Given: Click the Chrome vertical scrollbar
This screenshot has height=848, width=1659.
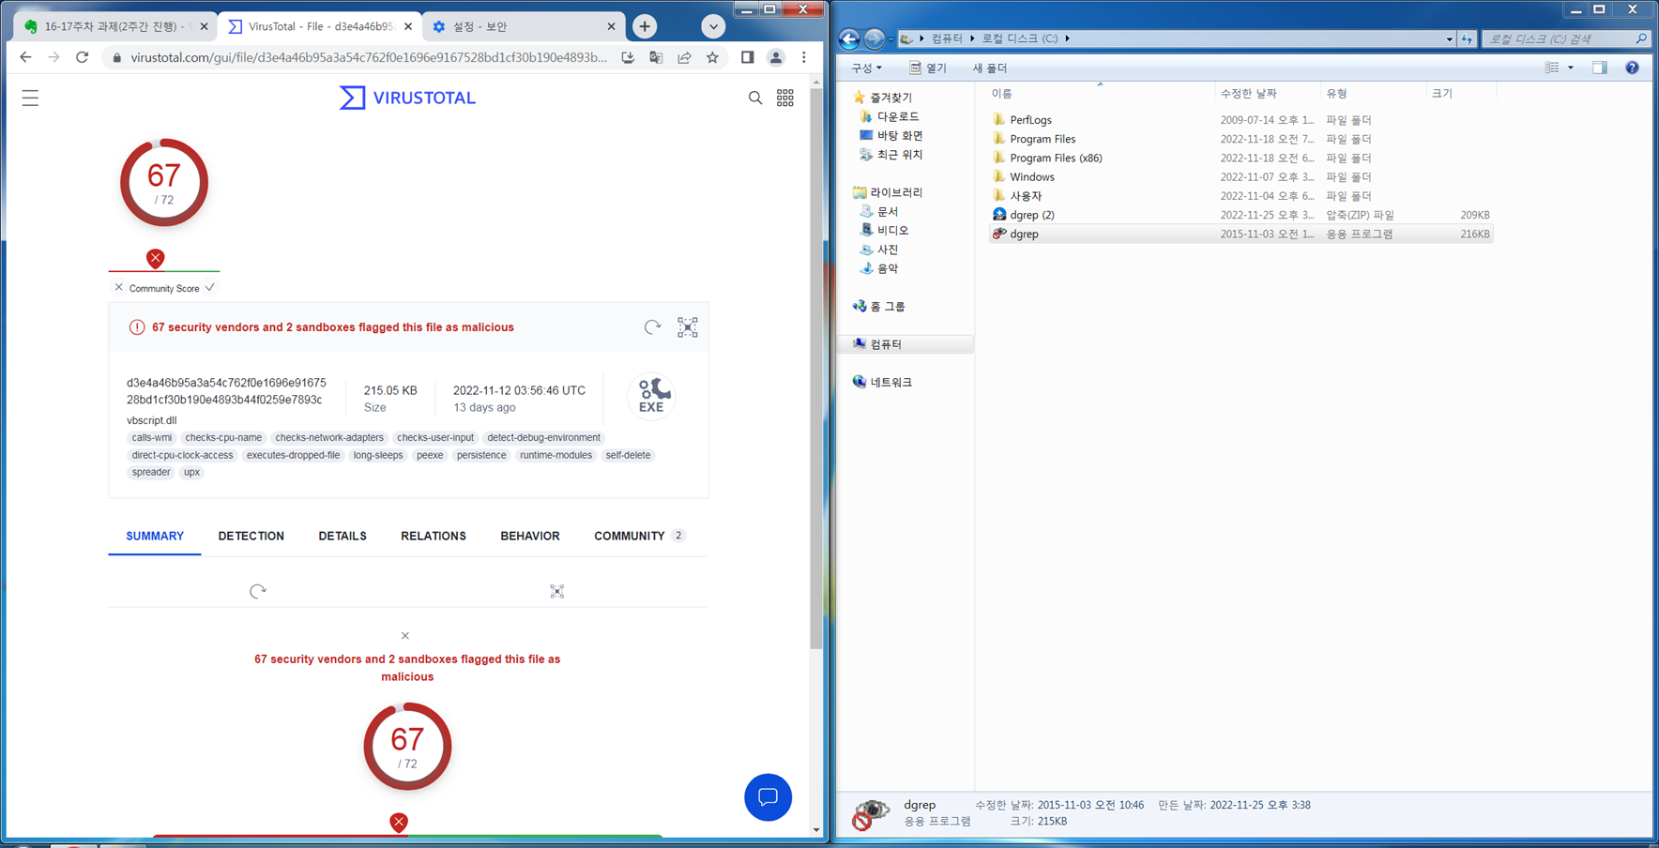Looking at the screenshot, I should (816, 368).
